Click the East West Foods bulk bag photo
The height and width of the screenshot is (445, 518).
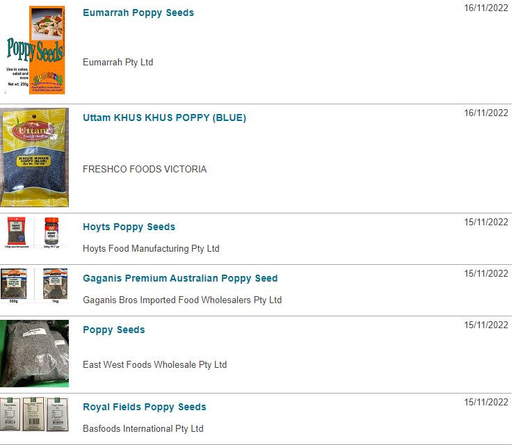coord(34,353)
